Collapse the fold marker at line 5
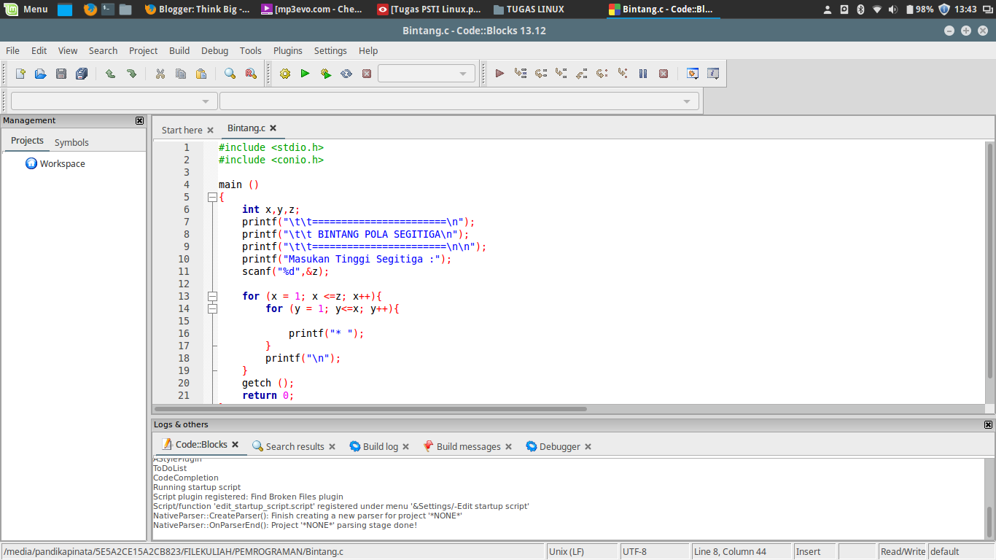Image resolution: width=996 pixels, height=560 pixels. tap(212, 198)
